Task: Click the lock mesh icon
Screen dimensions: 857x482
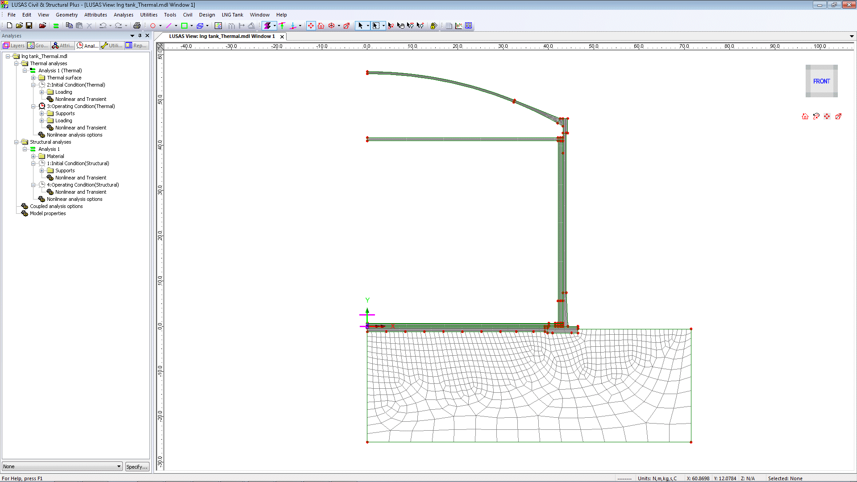Action: 433,25
